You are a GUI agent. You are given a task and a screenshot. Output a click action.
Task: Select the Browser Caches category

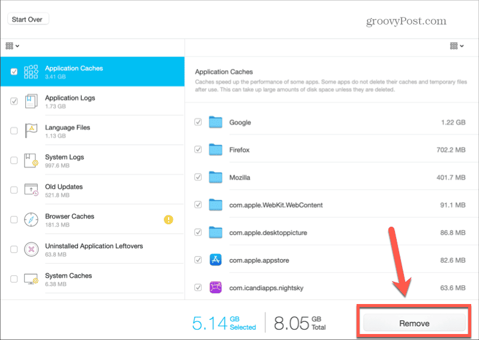[x=92, y=219]
